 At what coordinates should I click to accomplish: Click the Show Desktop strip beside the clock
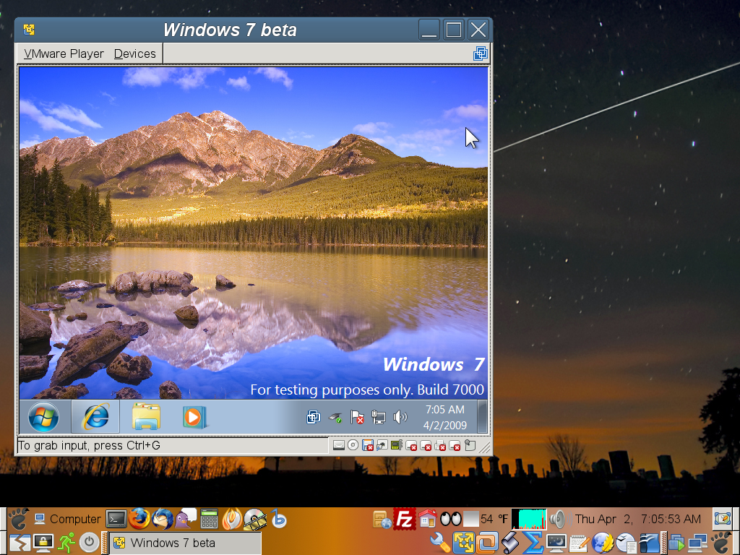(482, 417)
